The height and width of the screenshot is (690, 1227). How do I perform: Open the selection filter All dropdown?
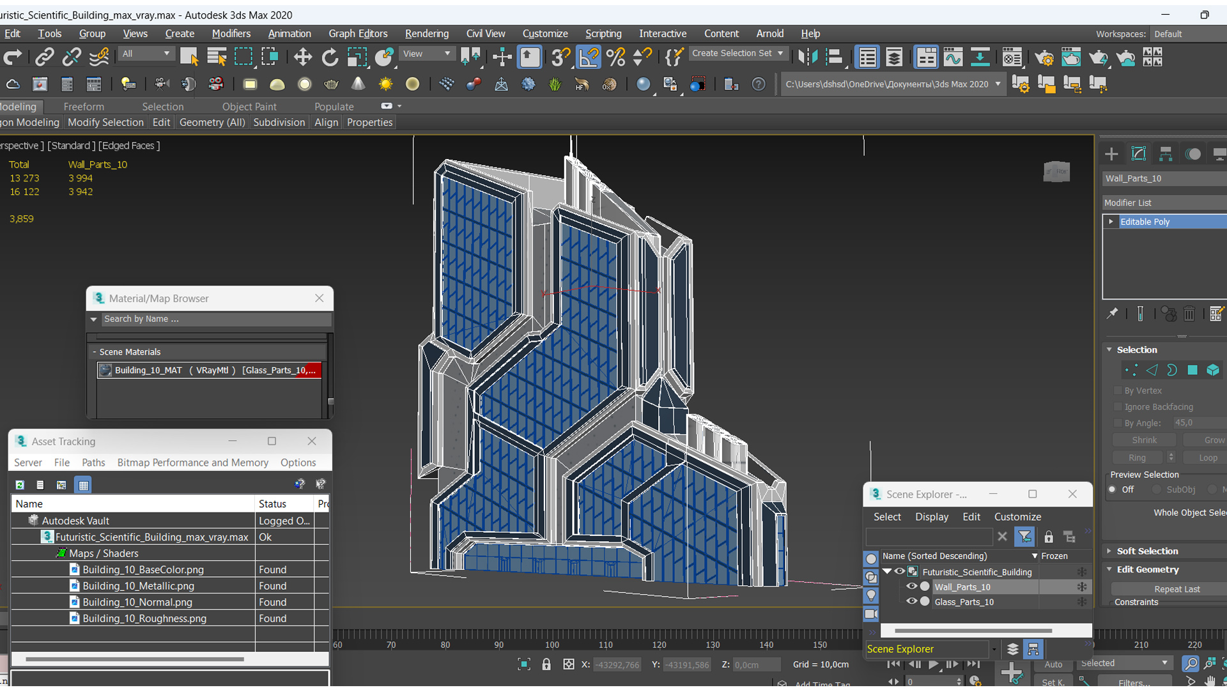pyautogui.click(x=146, y=54)
